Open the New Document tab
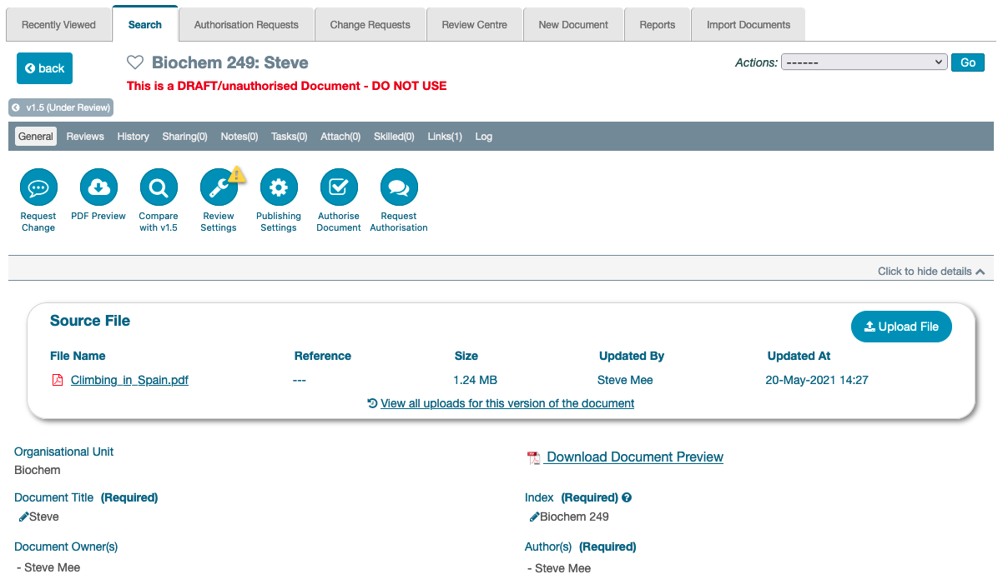This screenshot has height=579, width=1003. (x=573, y=25)
